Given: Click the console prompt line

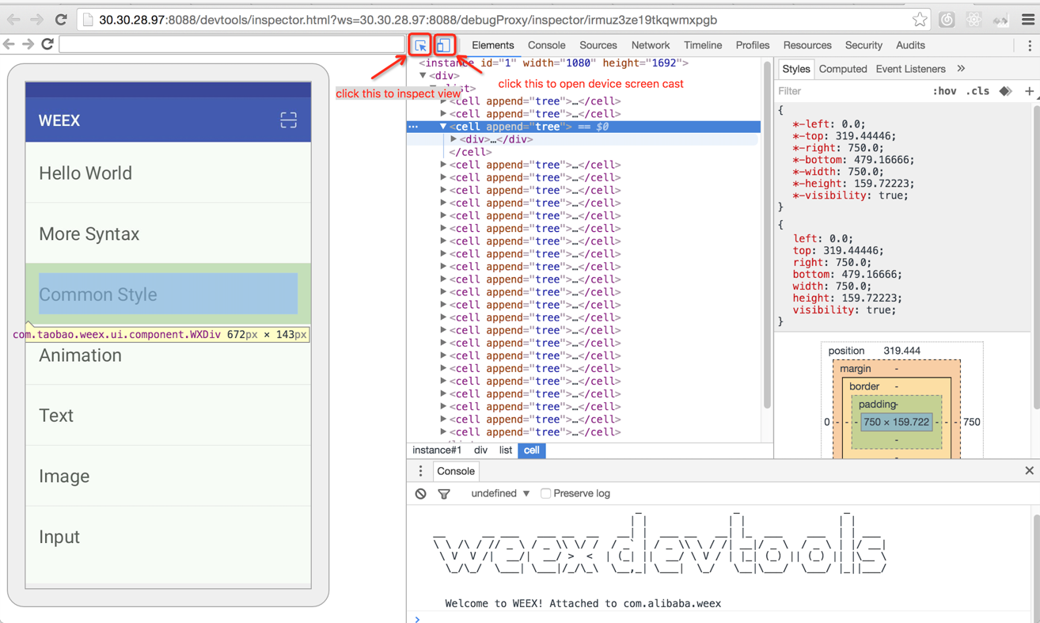Looking at the screenshot, I should click(723, 618).
